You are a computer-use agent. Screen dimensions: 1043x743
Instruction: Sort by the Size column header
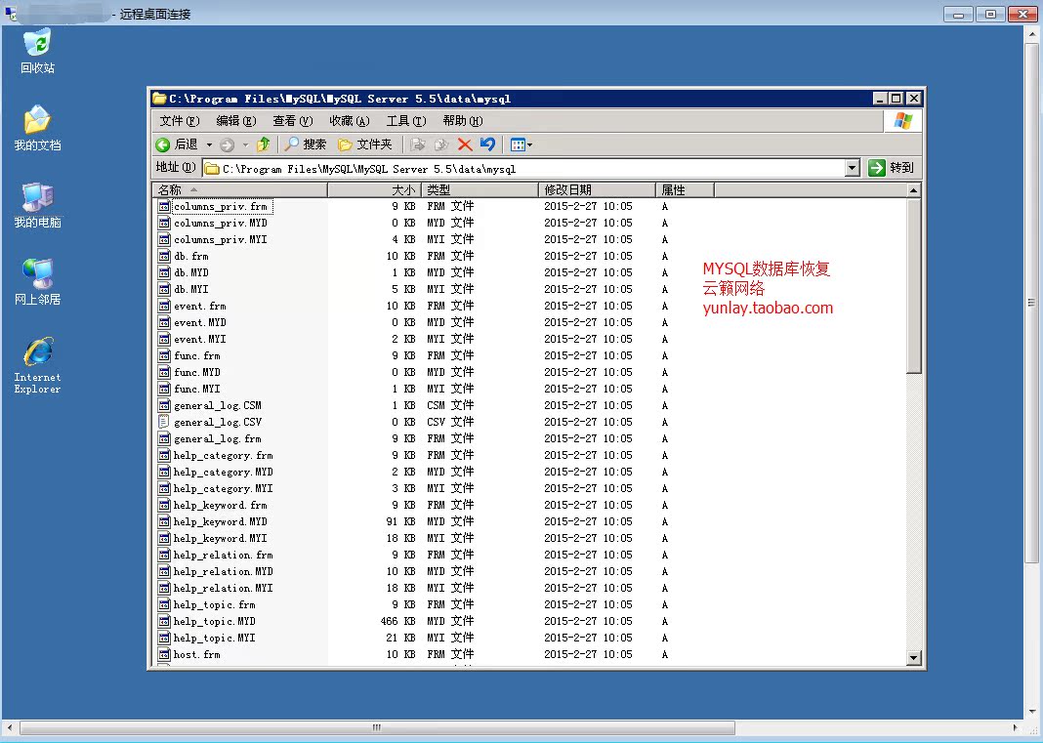pyautogui.click(x=374, y=190)
